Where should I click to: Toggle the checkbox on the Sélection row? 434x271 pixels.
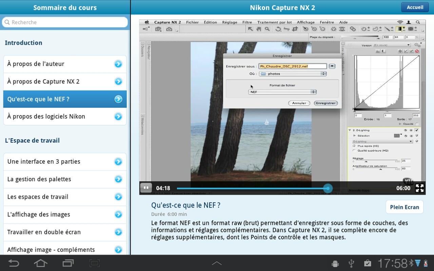click(417, 135)
